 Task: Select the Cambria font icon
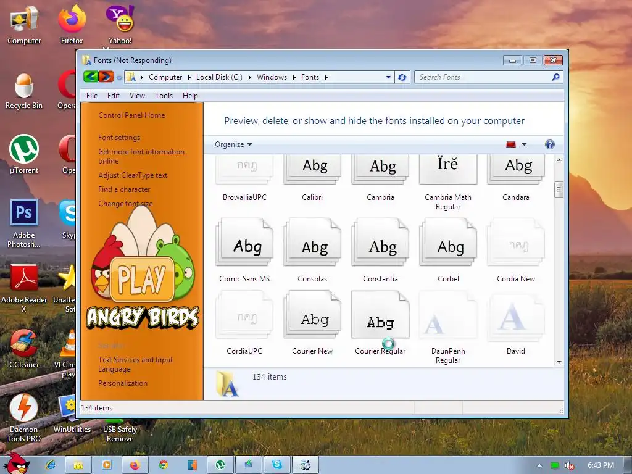pos(380,170)
